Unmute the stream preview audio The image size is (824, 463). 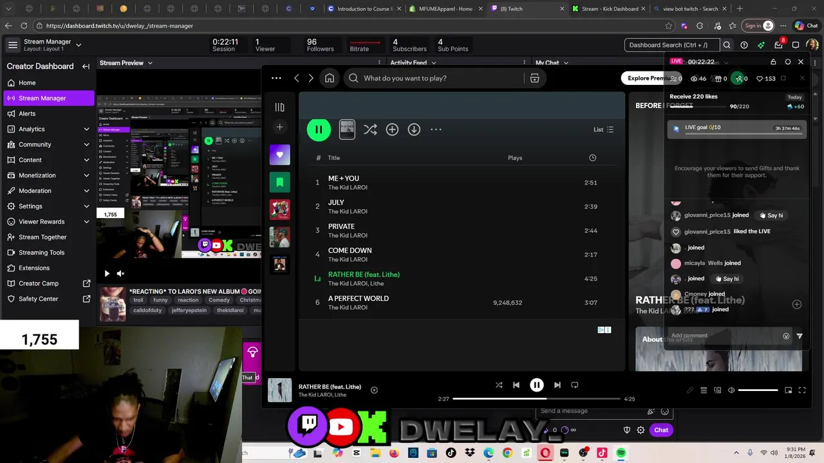(x=120, y=273)
